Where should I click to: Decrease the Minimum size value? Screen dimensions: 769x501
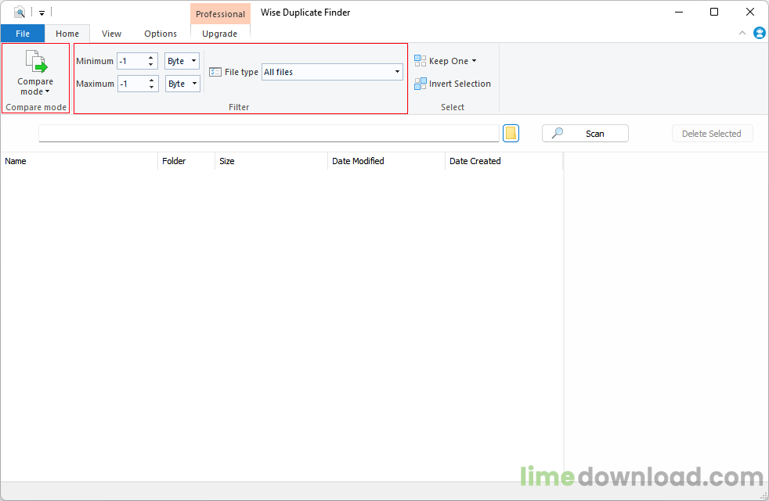tap(151, 65)
